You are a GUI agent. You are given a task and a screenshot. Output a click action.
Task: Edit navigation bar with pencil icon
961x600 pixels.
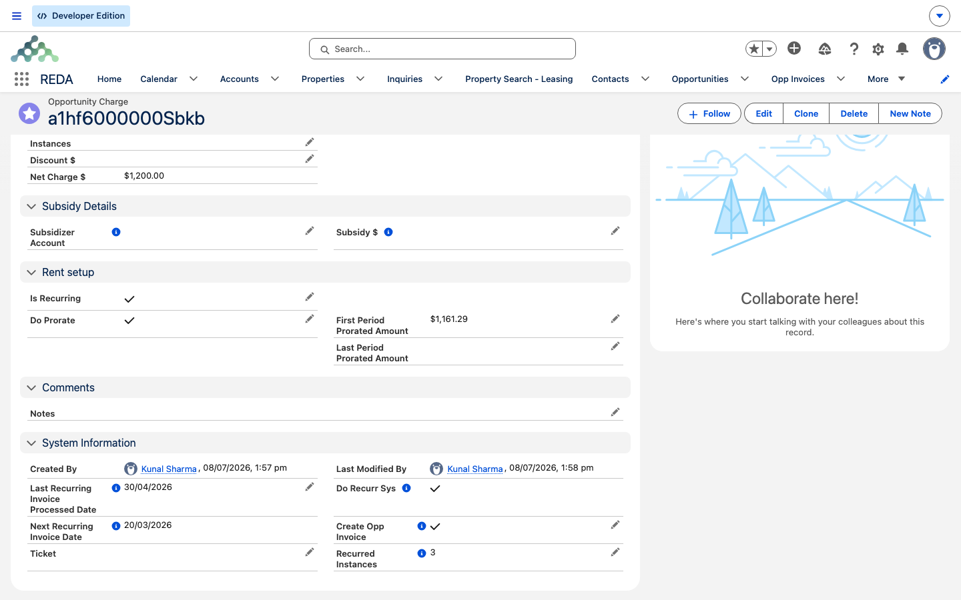pyautogui.click(x=945, y=79)
